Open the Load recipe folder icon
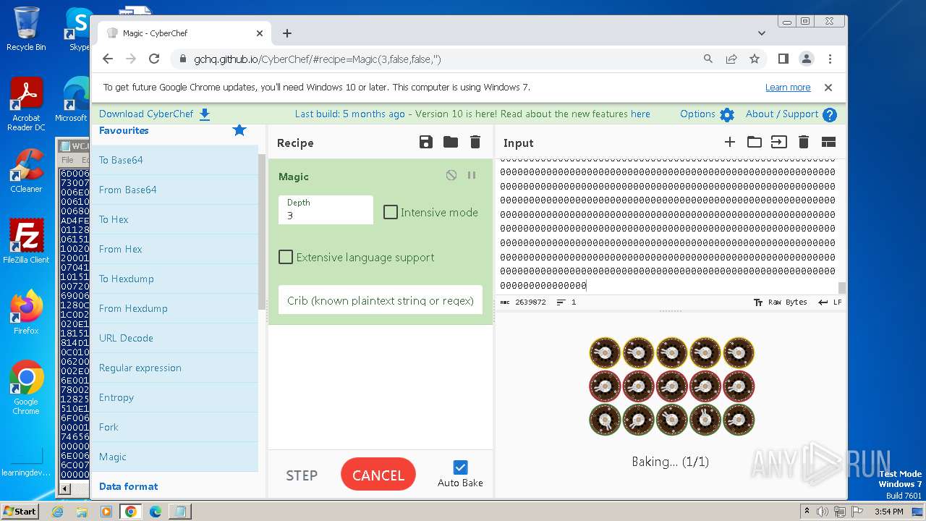The image size is (926, 521). click(451, 143)
